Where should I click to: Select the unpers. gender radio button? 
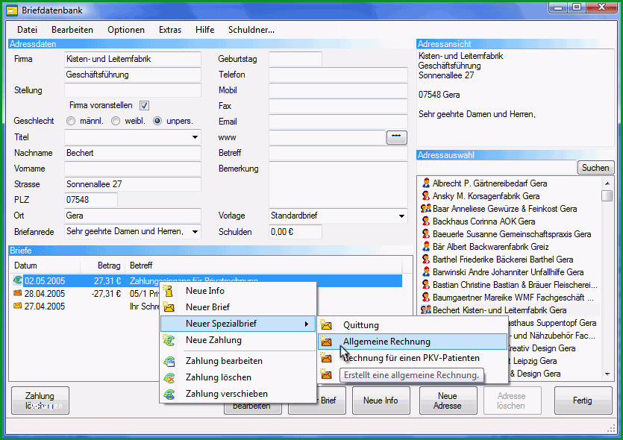coord(157,121)
